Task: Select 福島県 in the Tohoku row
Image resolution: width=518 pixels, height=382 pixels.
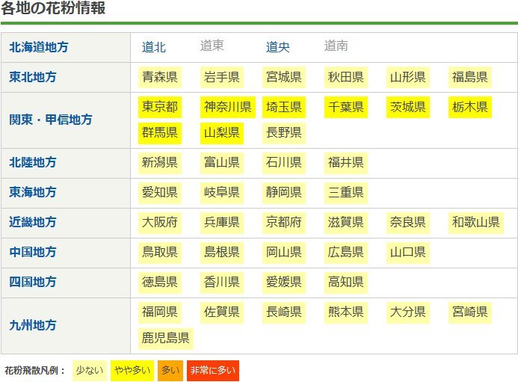Action: click(470, 77)
